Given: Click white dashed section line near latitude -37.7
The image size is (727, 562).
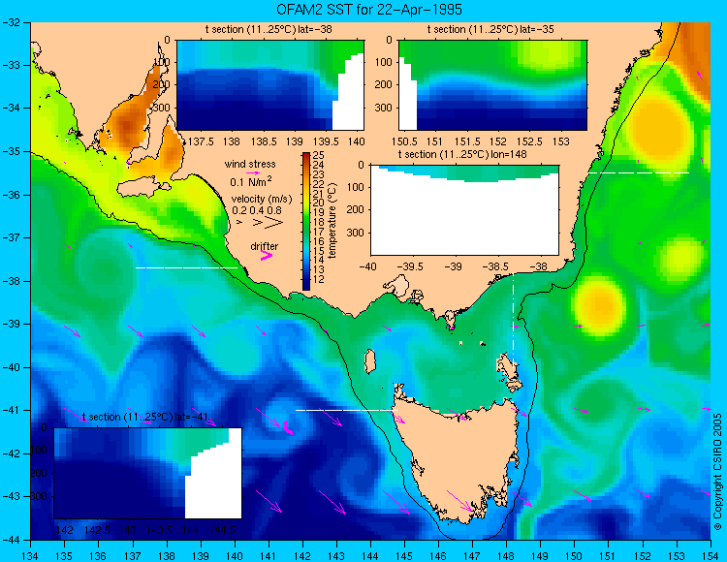Looking at the screenshot, I should point(186,267).
